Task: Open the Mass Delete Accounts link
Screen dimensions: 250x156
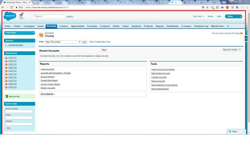Action: tap(161, 73)
